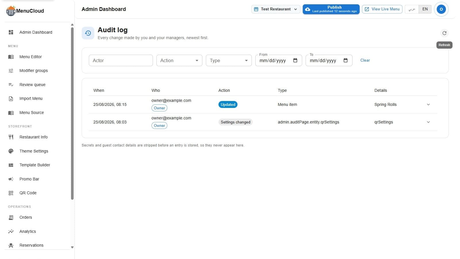Click the Menu item type cell

(287, 104)
